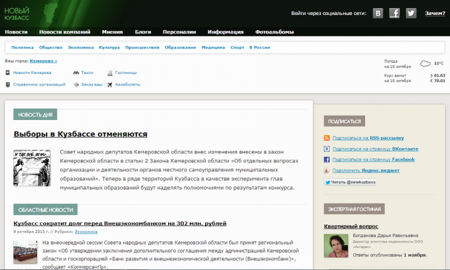The height and width of the screenshot is (270, 450).
Task: Click the Подписаться sidebar heading
Action: 344,121
